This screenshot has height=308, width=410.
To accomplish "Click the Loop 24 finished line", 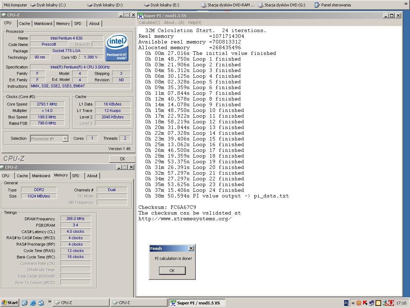I will [x=195, y=190].
